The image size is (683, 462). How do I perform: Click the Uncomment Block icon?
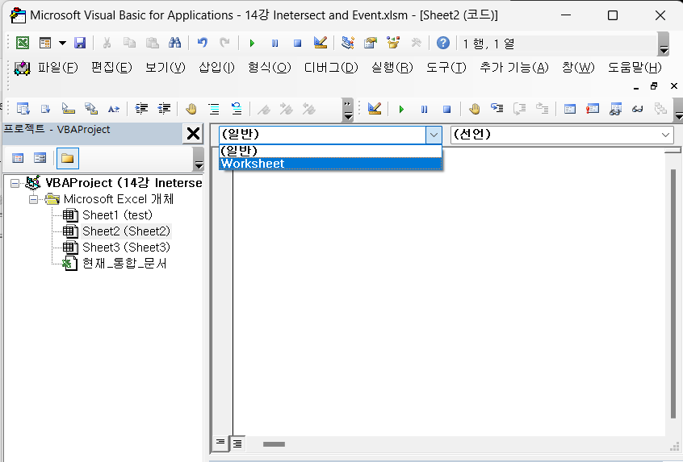[x=237, y=109]
